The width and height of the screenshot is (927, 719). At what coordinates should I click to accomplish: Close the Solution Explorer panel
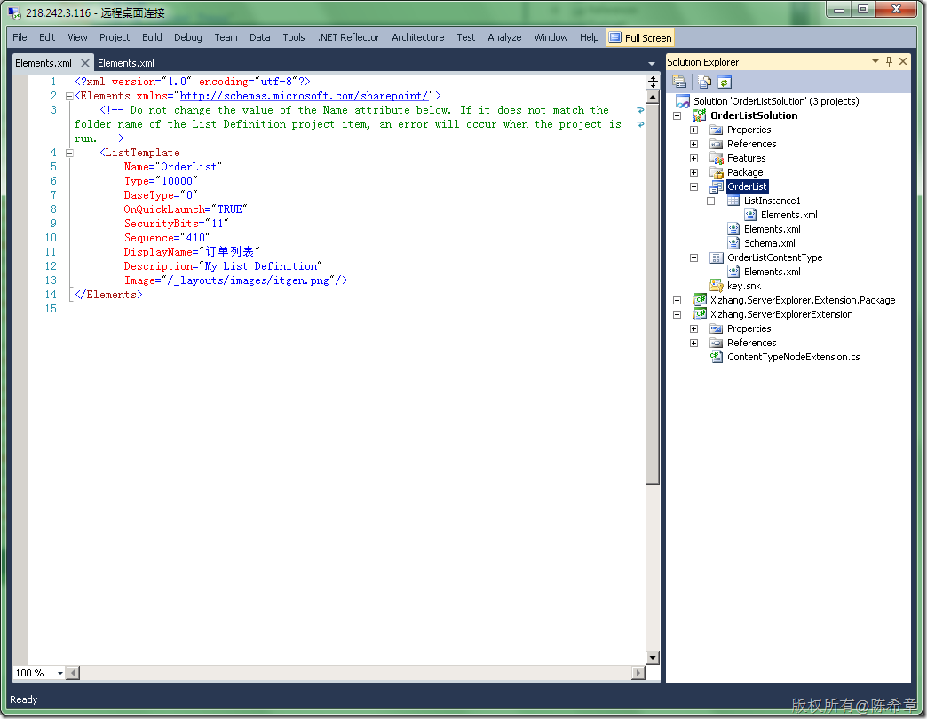coord(903,61)
